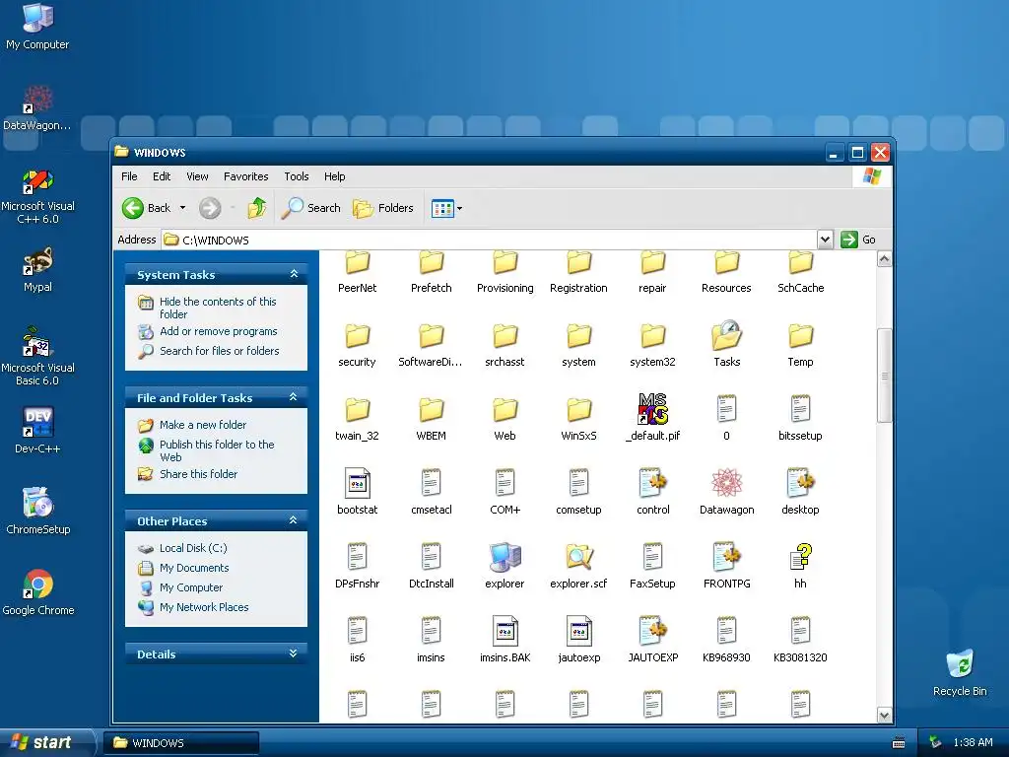The width and height of the screenshot is (1009, 757).
Task: Click the WINDOWS taskbar button
Action: pyautogui.click(x=182, y=743)
